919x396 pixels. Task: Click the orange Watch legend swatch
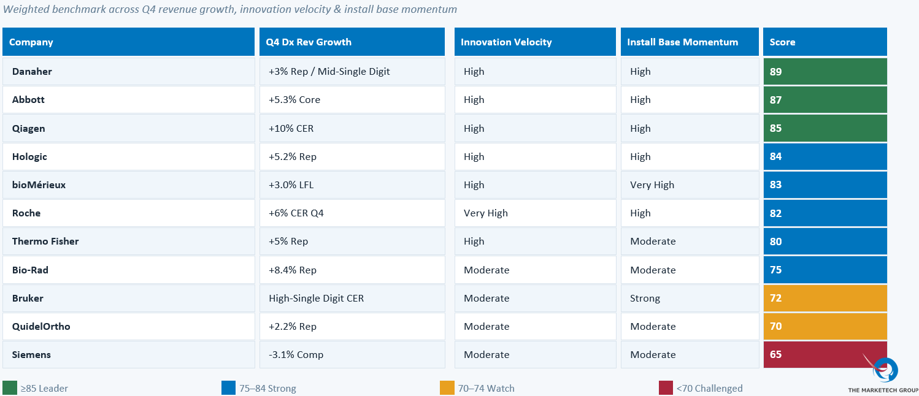point(447,388)
